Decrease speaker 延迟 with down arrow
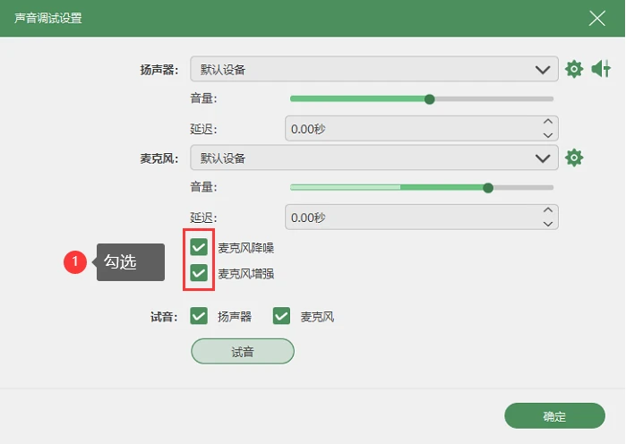The image size is (626, 444). [x=548, y=135]
